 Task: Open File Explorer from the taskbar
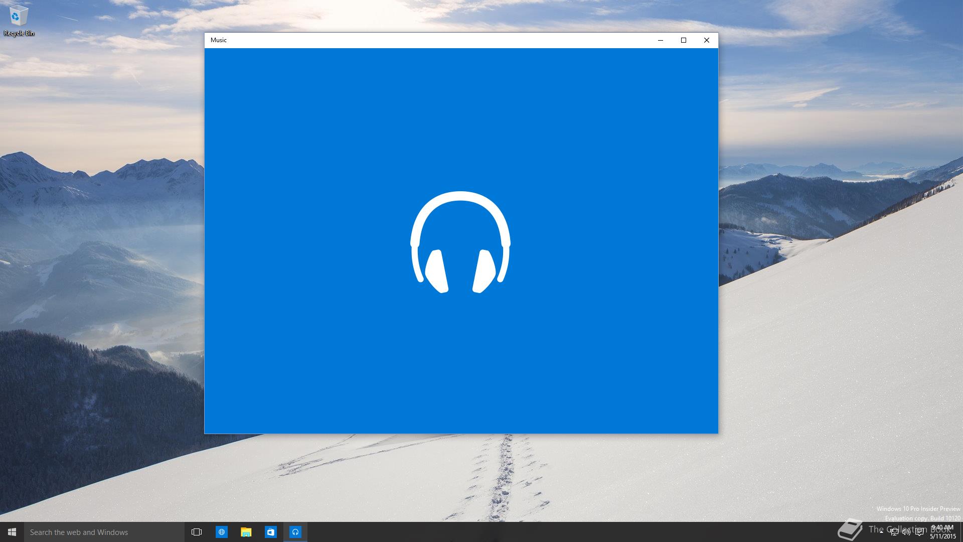(246, 532)
